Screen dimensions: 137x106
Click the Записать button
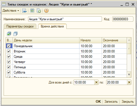(111, 102)
